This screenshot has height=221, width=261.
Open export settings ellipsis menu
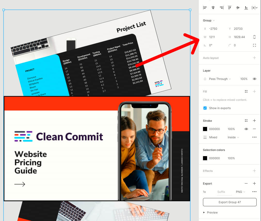[x=254, y=192]
